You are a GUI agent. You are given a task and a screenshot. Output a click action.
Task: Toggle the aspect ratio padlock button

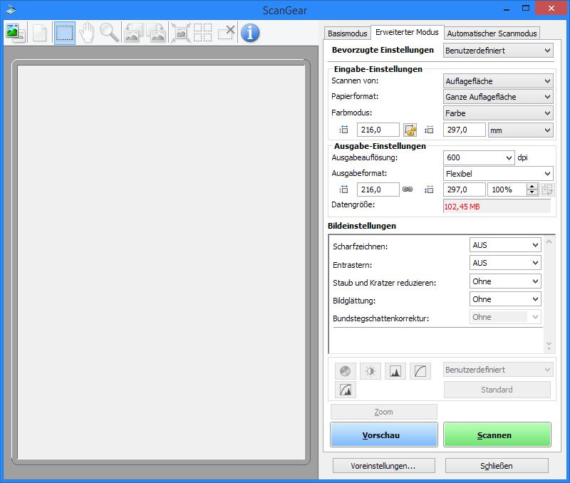click(410, 130)
